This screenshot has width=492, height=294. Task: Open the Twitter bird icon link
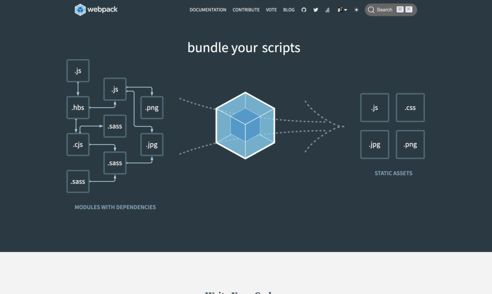(316, 10)
